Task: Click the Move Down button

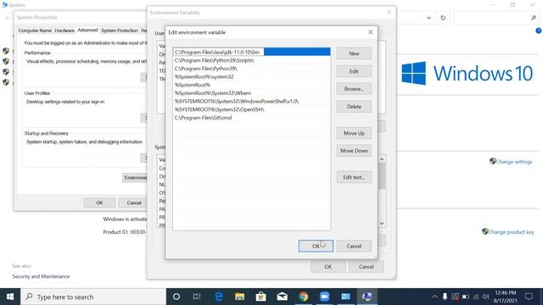Action: coord(354,151)
